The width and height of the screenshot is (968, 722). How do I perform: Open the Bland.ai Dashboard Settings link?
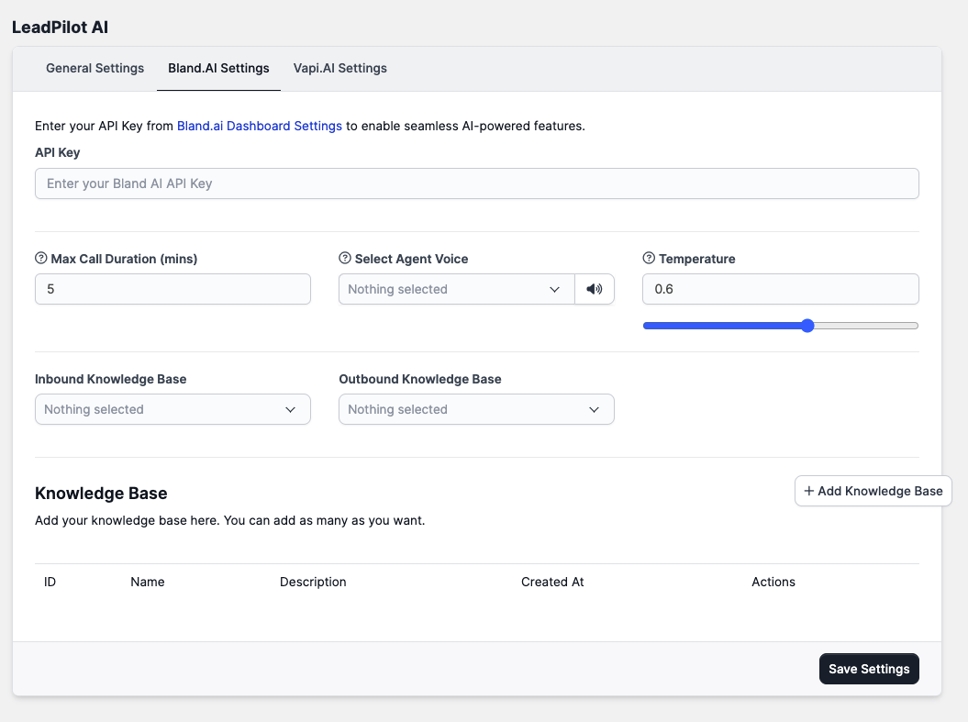(x=260, y=126)
